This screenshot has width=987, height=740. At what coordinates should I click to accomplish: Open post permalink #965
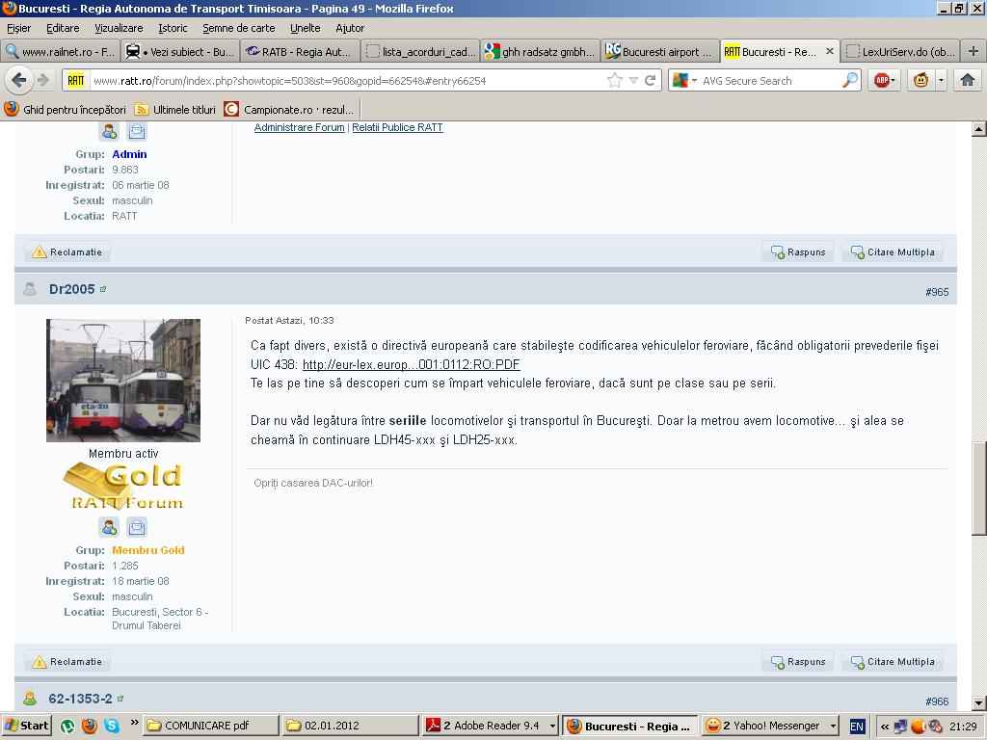click(x=937, y=292)
